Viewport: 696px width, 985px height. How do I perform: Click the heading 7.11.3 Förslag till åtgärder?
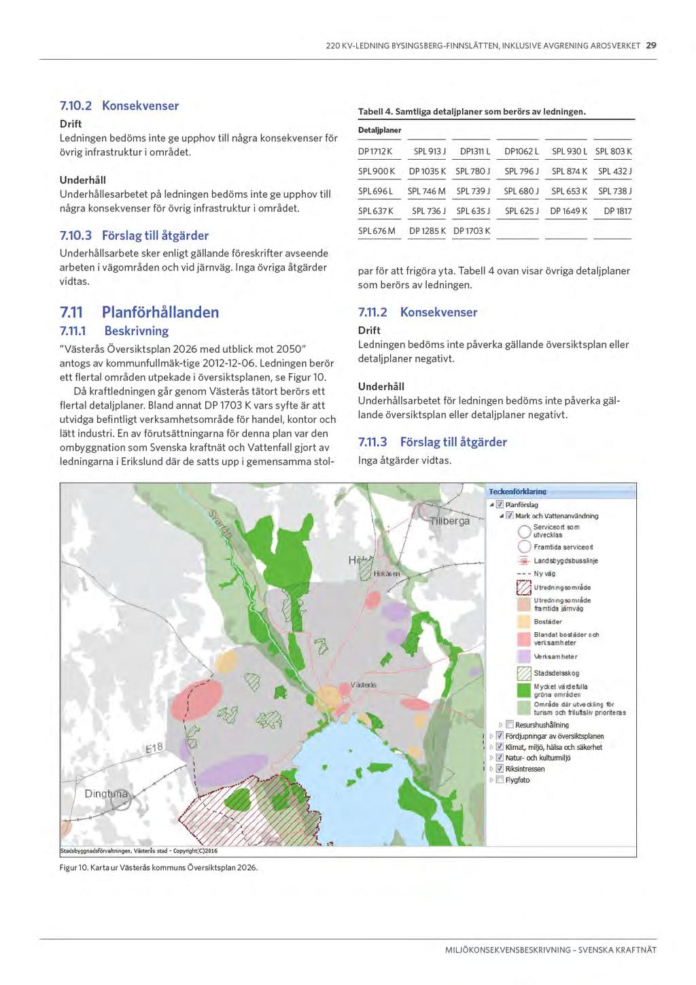tap(433, 442)
